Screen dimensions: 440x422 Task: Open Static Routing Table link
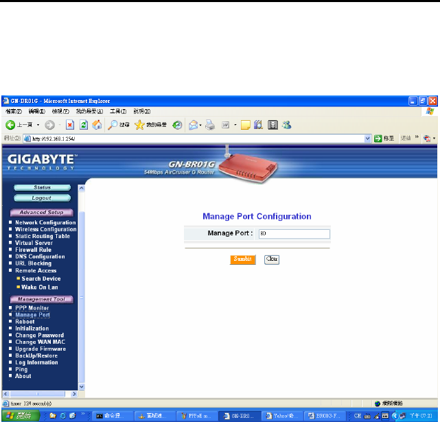click(x=43, y=236)
